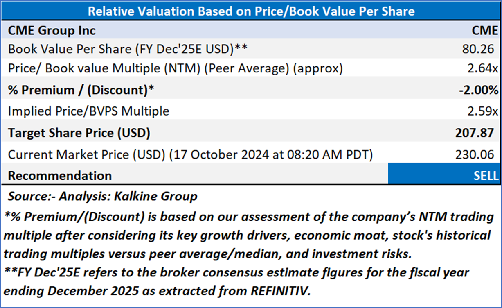Click the CME ticker cell
Screen dimensions: 502x308
[485, 31]
